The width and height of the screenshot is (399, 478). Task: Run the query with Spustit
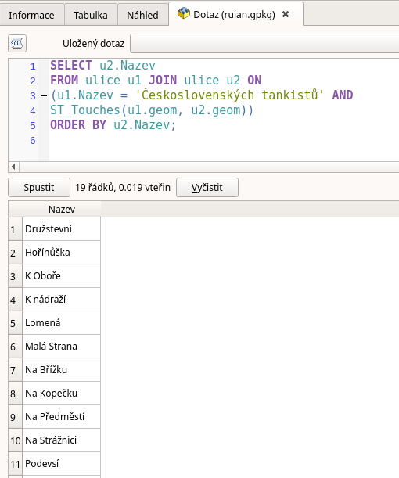(x=39, y=187)
